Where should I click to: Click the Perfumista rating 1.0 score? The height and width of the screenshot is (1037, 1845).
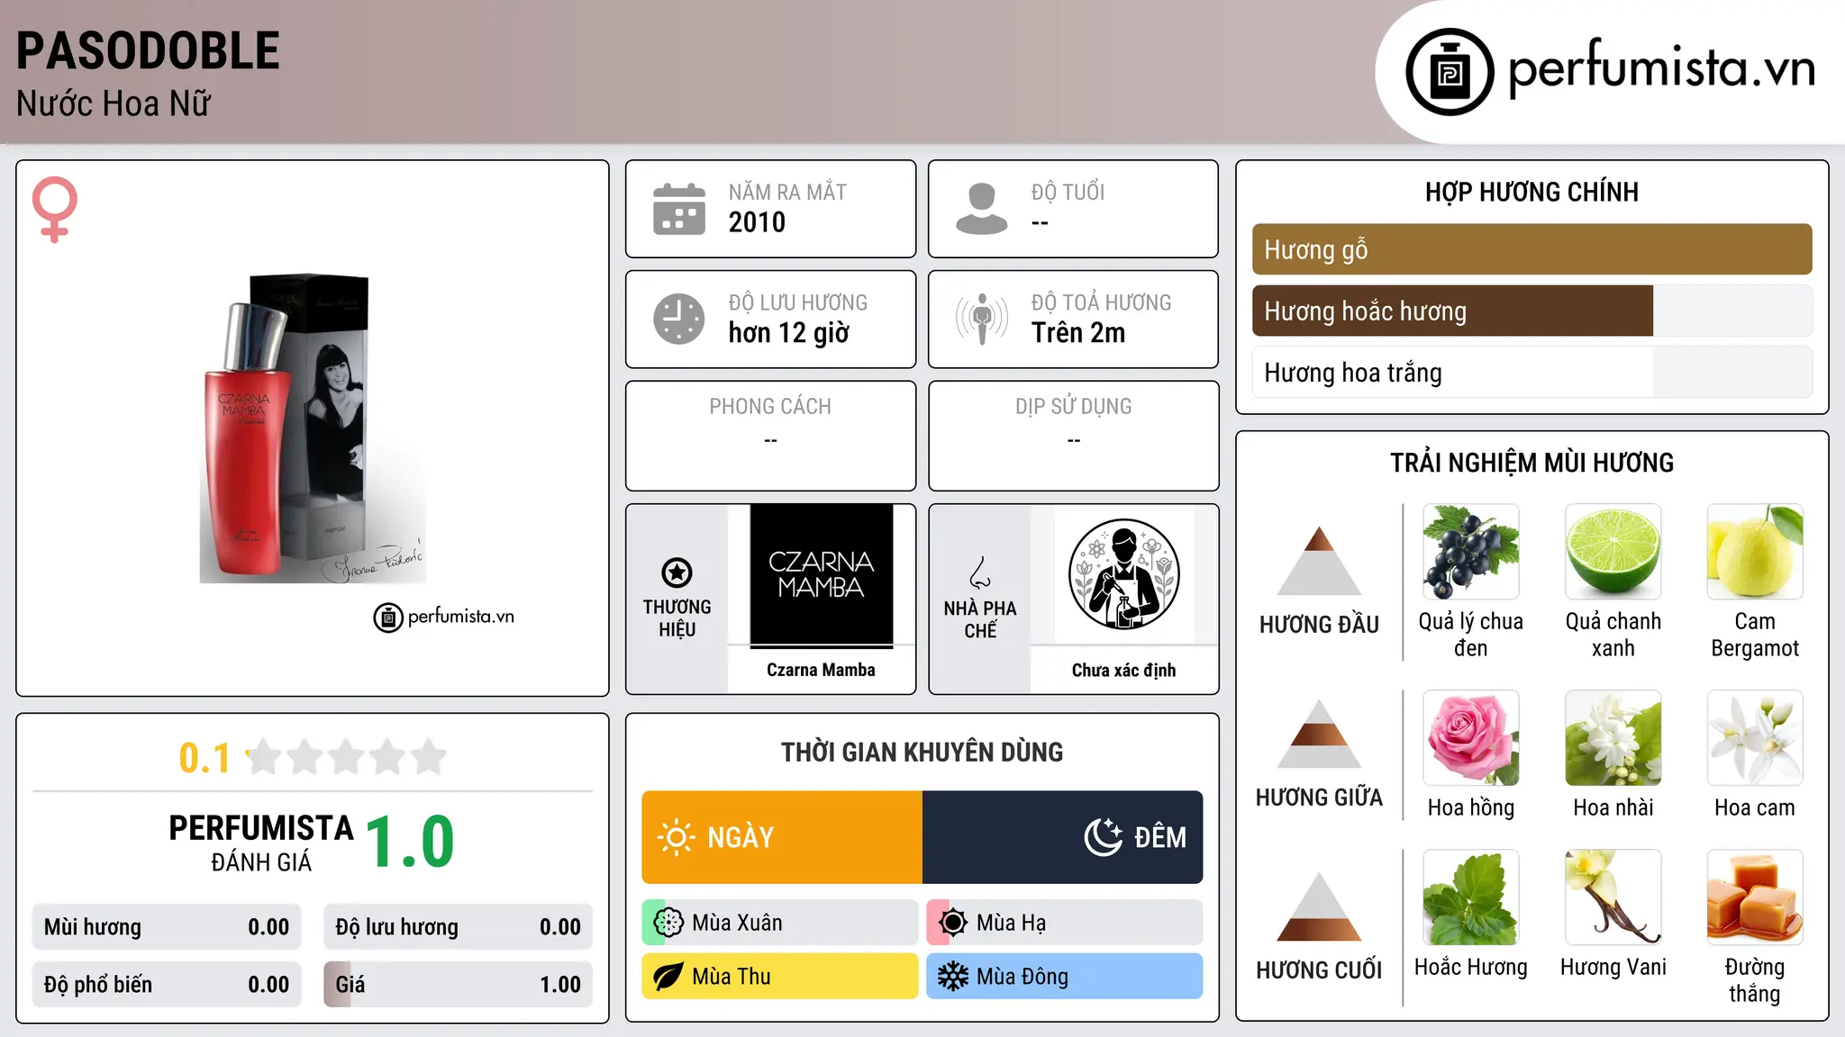(410, 843)
